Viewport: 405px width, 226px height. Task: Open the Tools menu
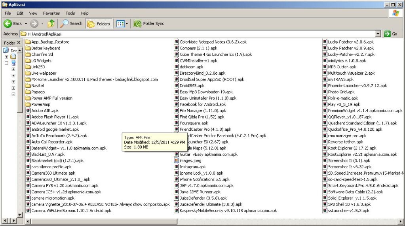[70, 13]
